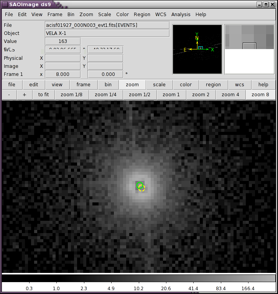Click the plus zoom in button
The height and width of the screenshot is (294, 278).
(x=25, y=95)
